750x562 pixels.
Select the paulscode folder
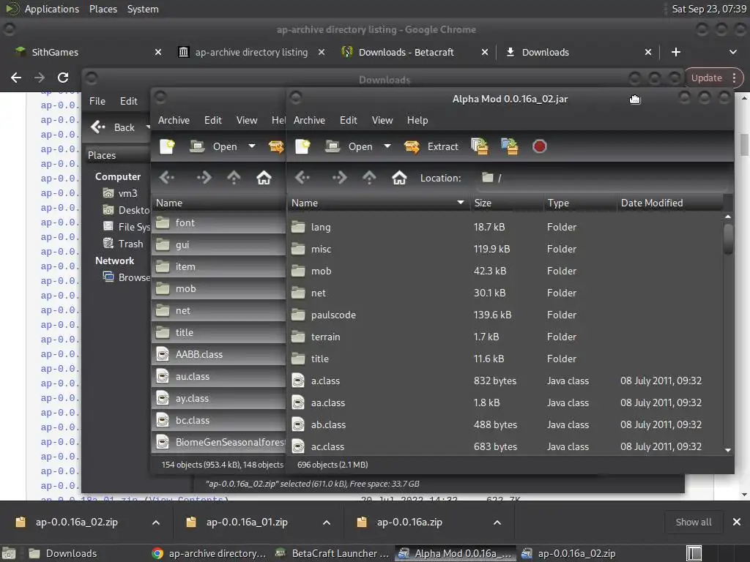506,315
